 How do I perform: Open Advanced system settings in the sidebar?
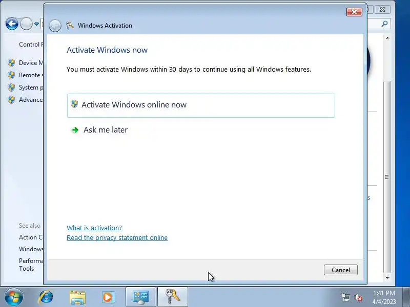click(31, 99)
